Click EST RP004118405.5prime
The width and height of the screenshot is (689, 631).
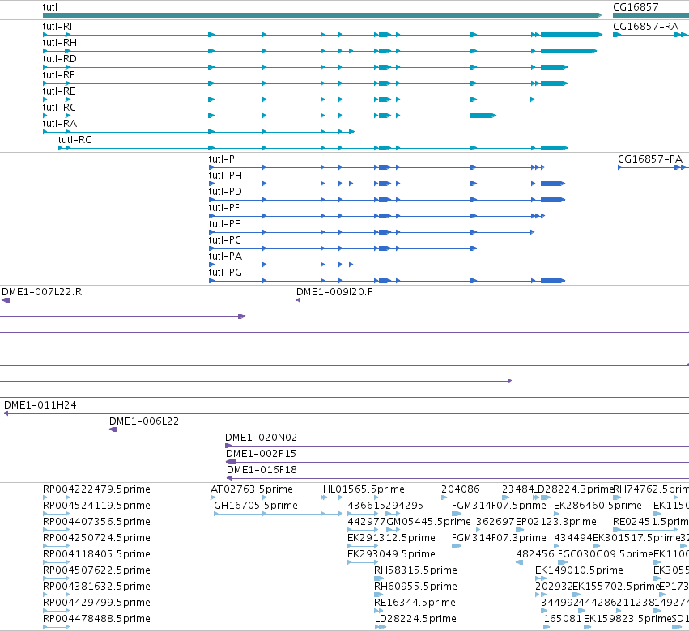(96, 554)
